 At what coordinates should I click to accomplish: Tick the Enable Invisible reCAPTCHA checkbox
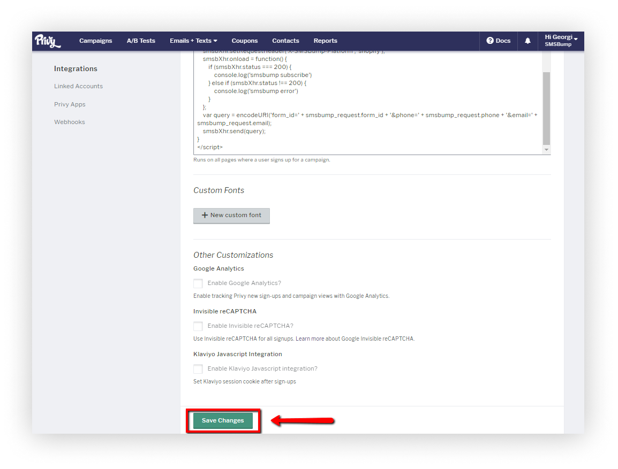[198, 326]
